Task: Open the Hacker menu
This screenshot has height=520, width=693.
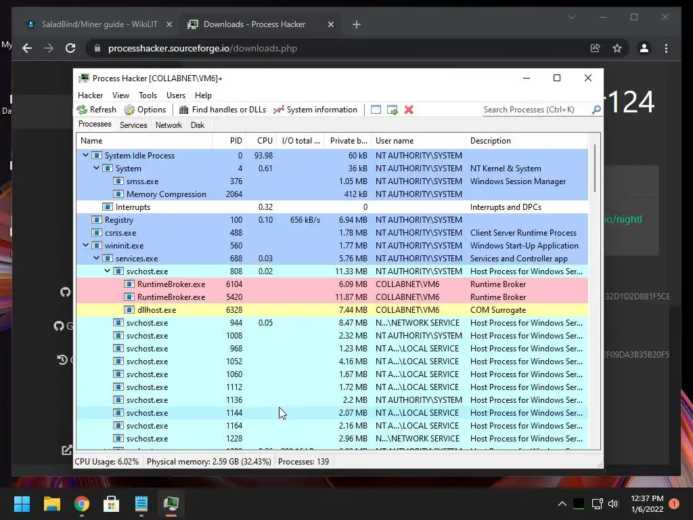Action: 90,95
